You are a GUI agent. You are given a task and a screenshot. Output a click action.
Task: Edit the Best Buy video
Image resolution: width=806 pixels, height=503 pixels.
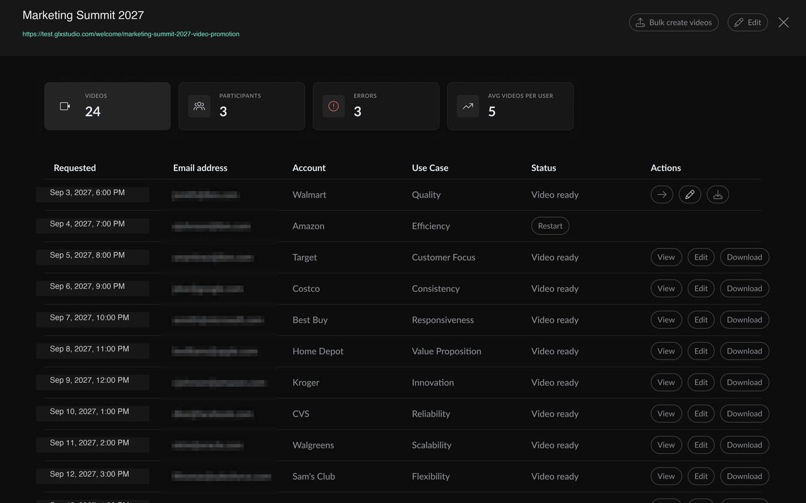tap(701, 320)
